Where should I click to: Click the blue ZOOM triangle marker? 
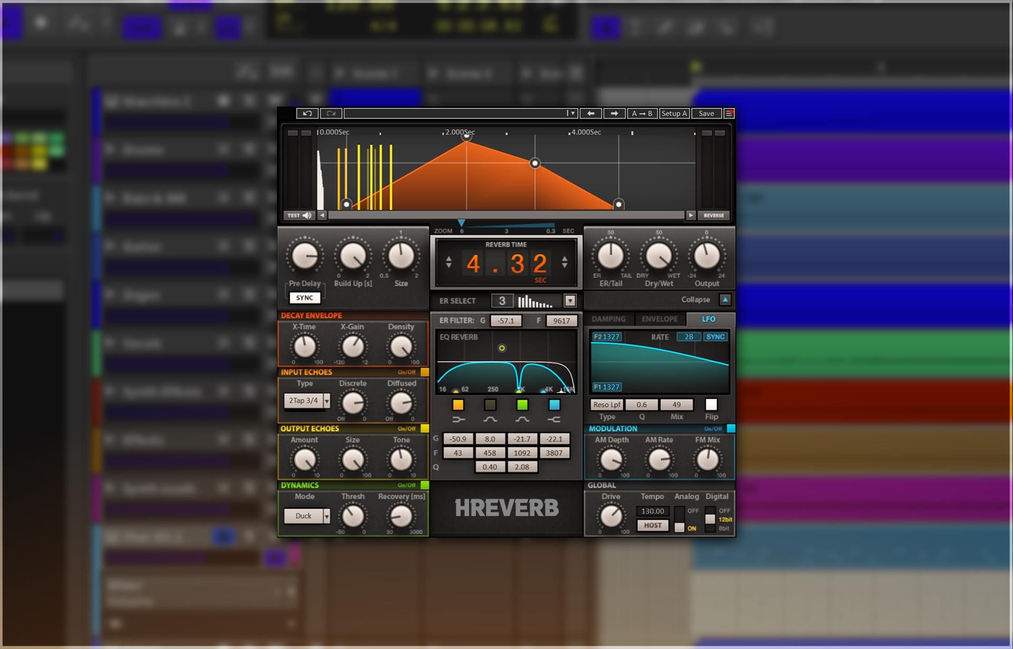(x=461, y=223)
